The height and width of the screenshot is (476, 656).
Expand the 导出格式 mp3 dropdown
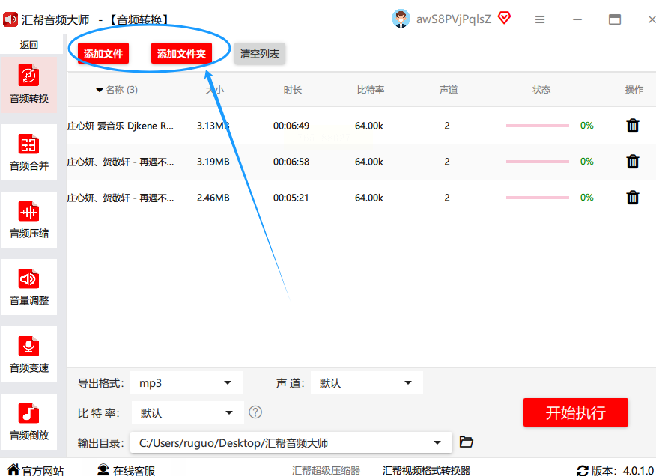(x=186, y=382)
